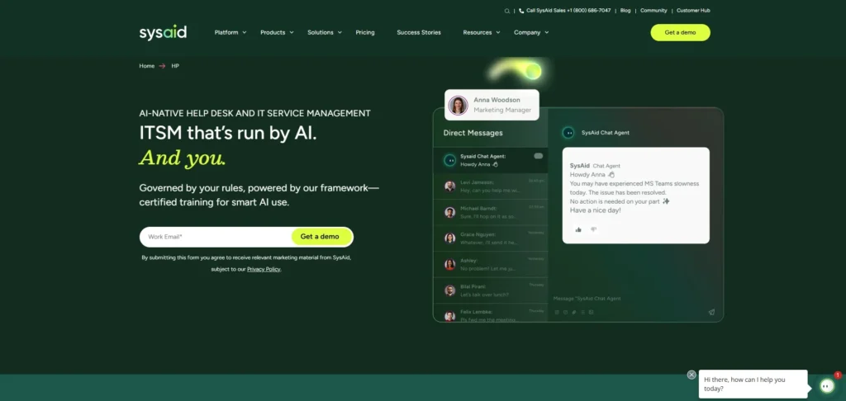Open the chatbot widget bubble icon

tap(826, 385)
